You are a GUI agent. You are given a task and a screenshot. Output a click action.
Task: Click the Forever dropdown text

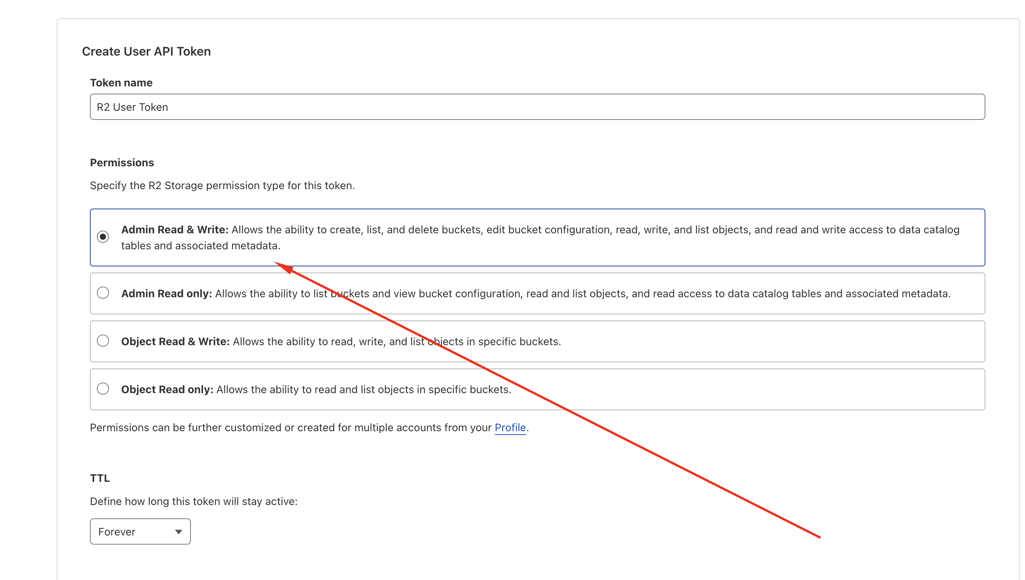point(117,531)
